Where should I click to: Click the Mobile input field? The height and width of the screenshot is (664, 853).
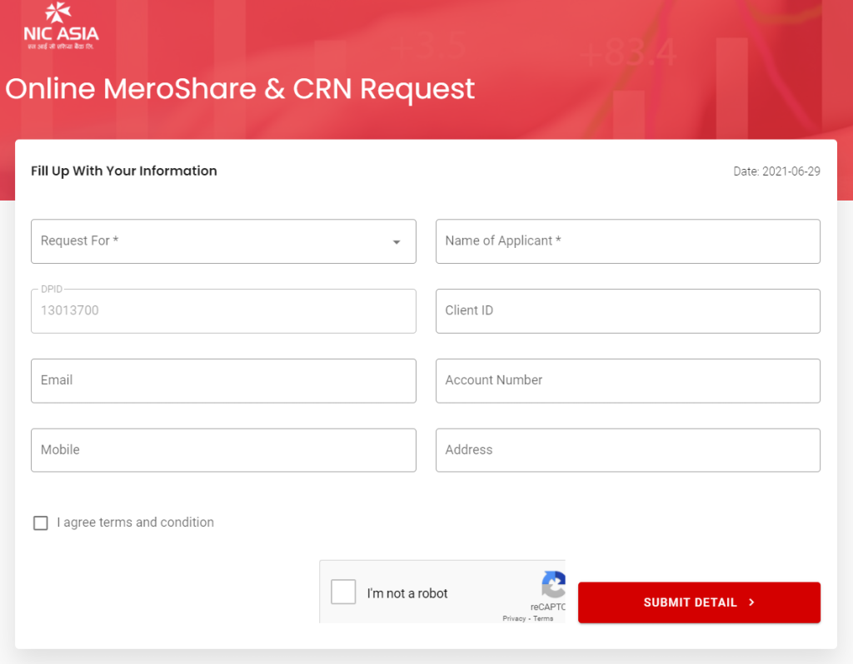(223, 450)
